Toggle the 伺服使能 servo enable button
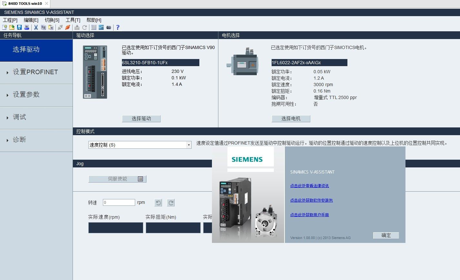Viewport: 460px width, 280px height. coord(117,179)
